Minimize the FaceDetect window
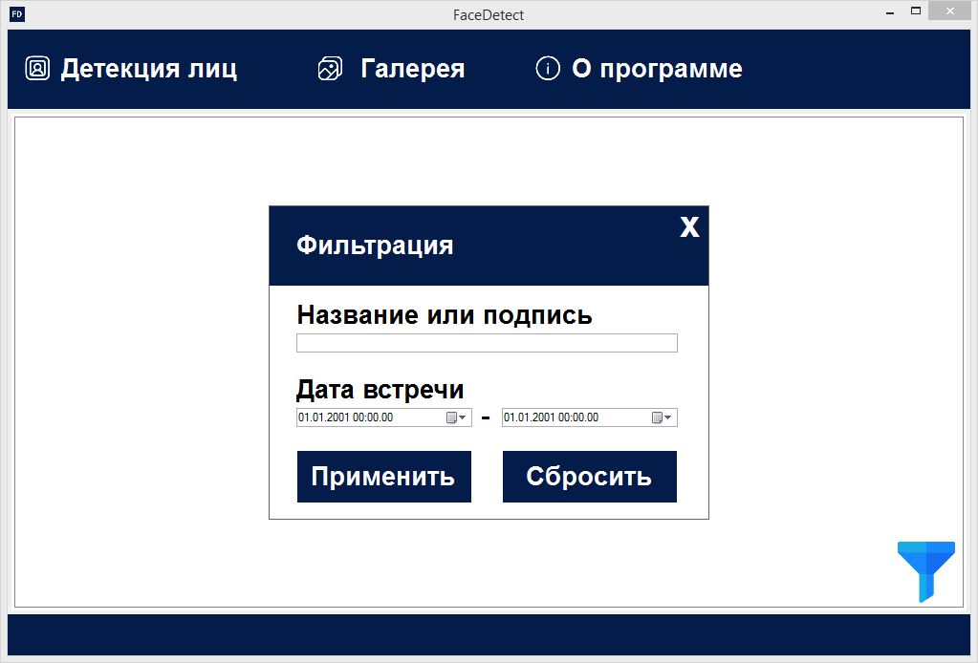Image resolution: width=978 pixels, height=663 pixels. (x=890, y=12)
